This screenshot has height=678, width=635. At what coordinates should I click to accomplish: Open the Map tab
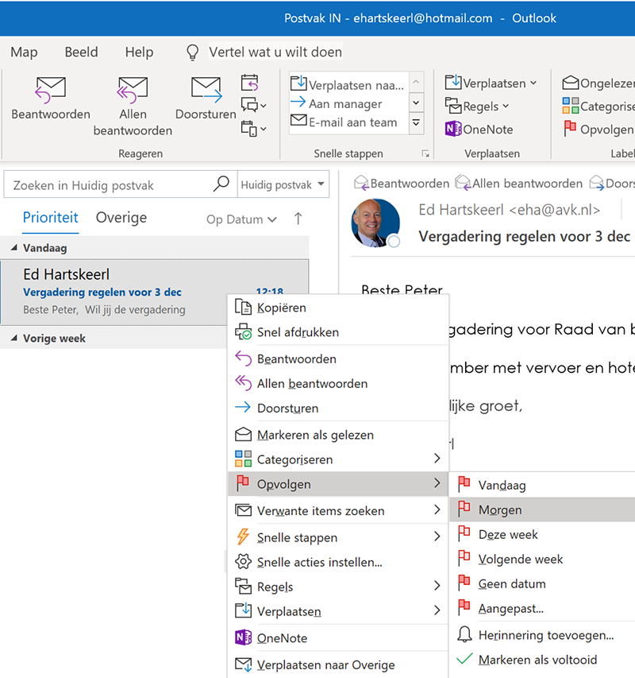pos(24,52)
